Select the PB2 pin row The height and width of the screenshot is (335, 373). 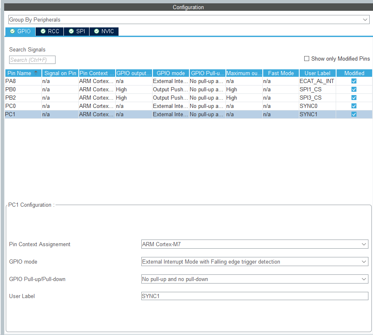pyautogui.click(x=189, y=98)
